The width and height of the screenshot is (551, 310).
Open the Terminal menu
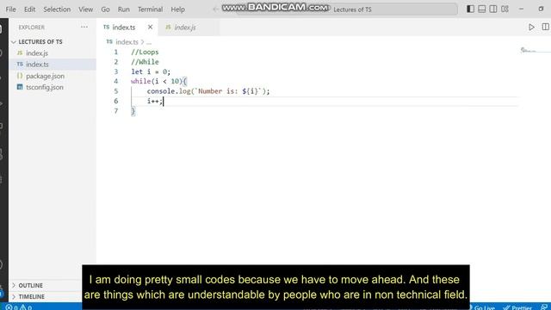pyautogui.click(x=150, y=9)
